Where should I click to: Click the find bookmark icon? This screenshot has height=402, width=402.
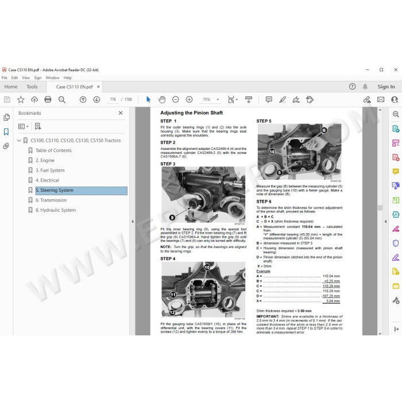(x=38, y=126)
